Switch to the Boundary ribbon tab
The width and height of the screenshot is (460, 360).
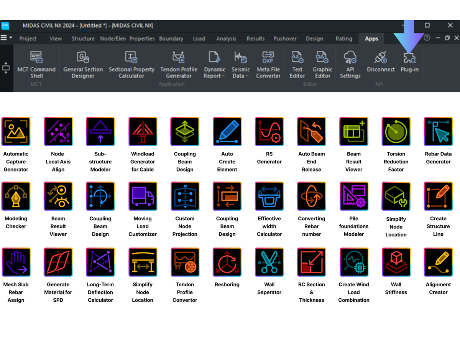pos(171,38)
